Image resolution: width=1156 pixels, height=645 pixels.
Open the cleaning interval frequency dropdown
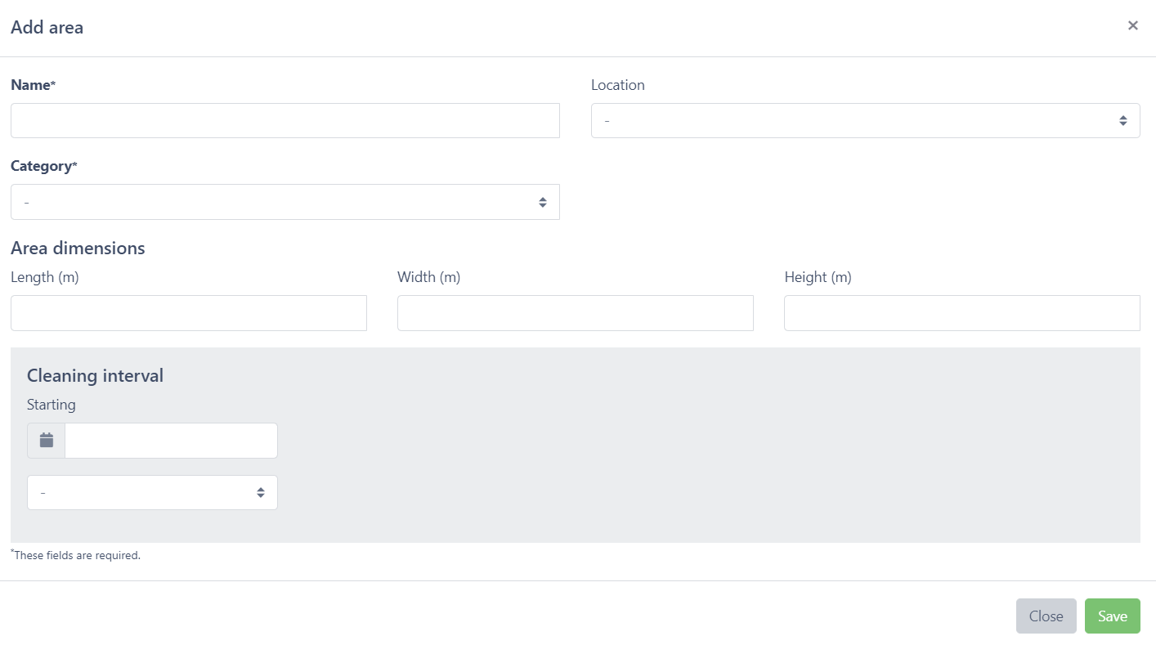[x=152, y=493]
